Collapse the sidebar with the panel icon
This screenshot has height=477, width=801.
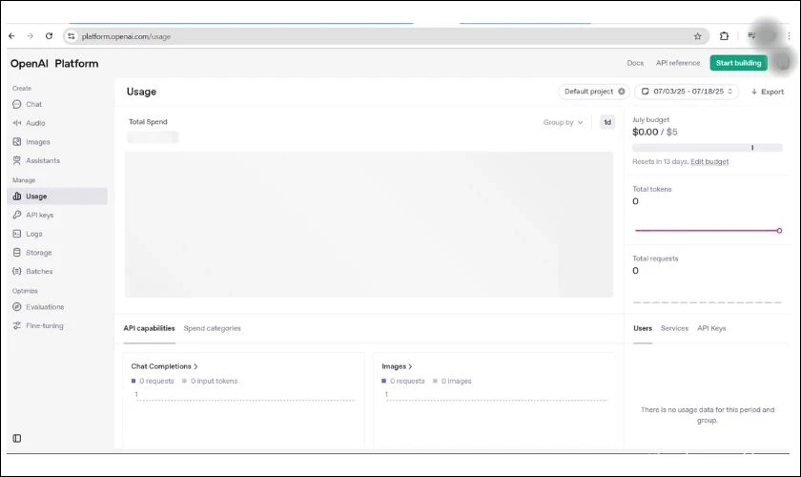pos(17,438)
